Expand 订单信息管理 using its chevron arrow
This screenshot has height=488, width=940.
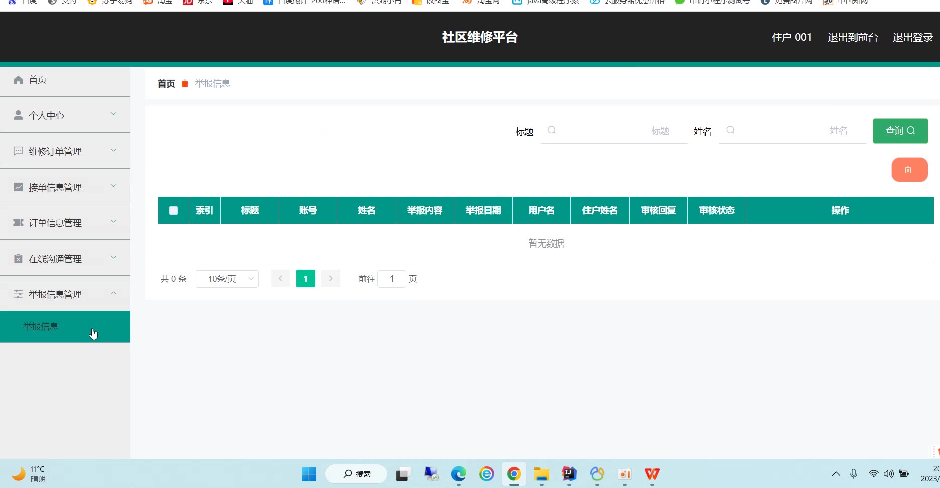click(x=114, y=221)
